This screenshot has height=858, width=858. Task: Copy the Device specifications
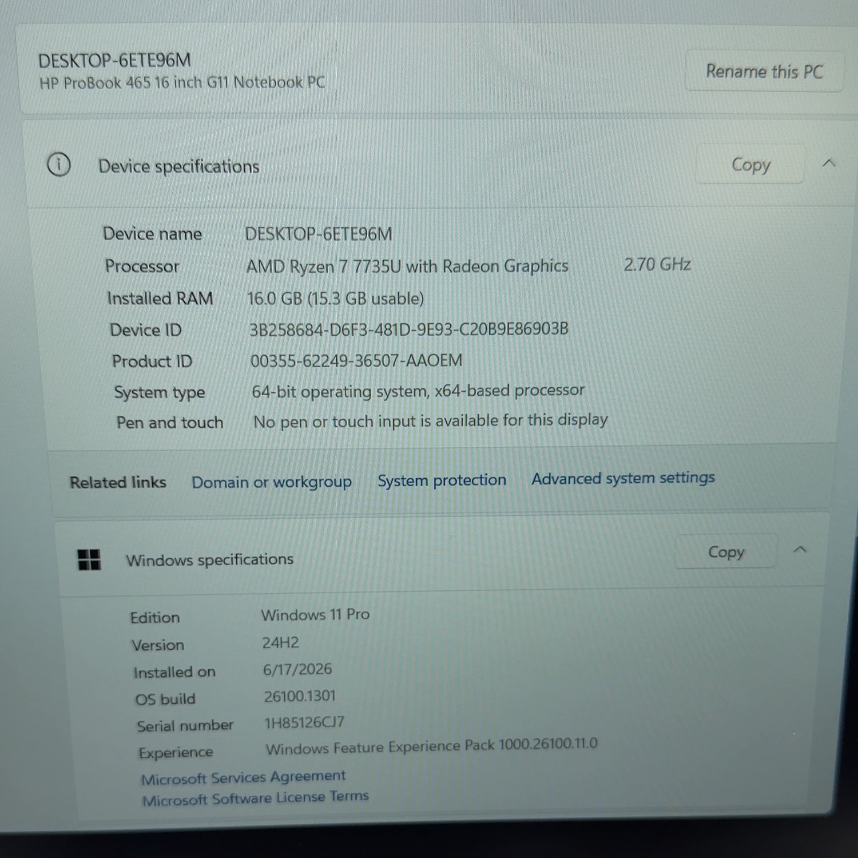pos(750,165)
